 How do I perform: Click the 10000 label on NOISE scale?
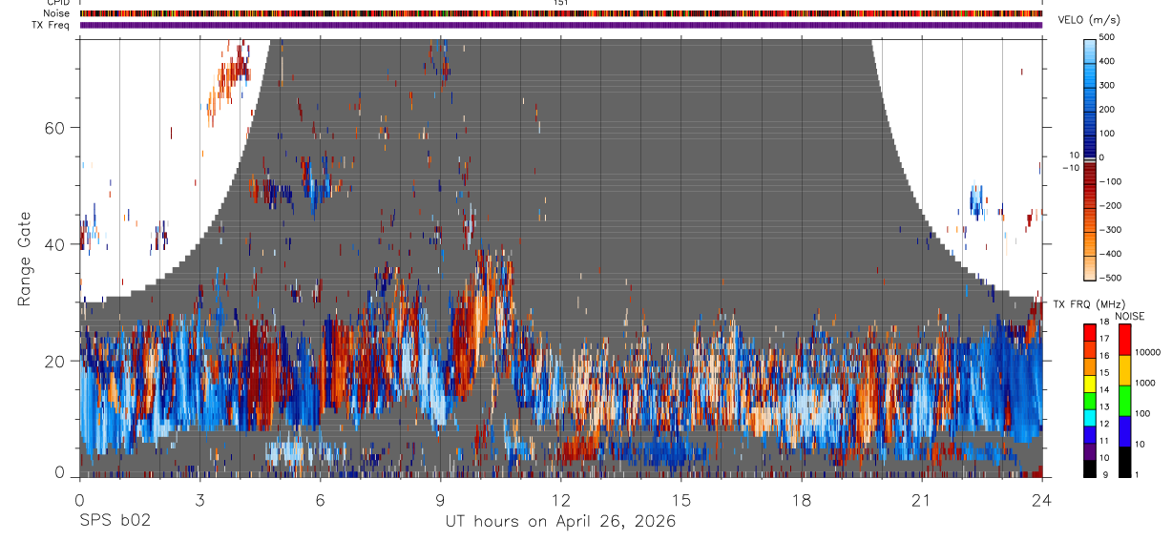(1147, 352)
